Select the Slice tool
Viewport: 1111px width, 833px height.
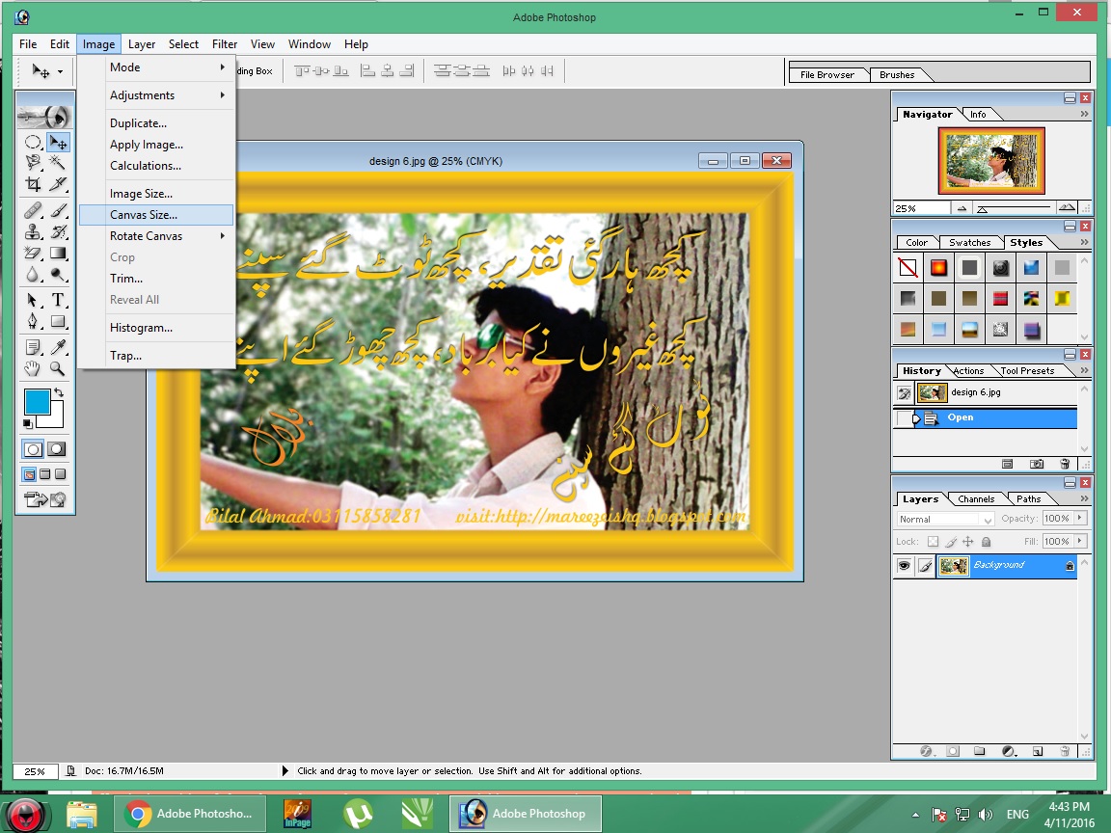tap(58, 185)
